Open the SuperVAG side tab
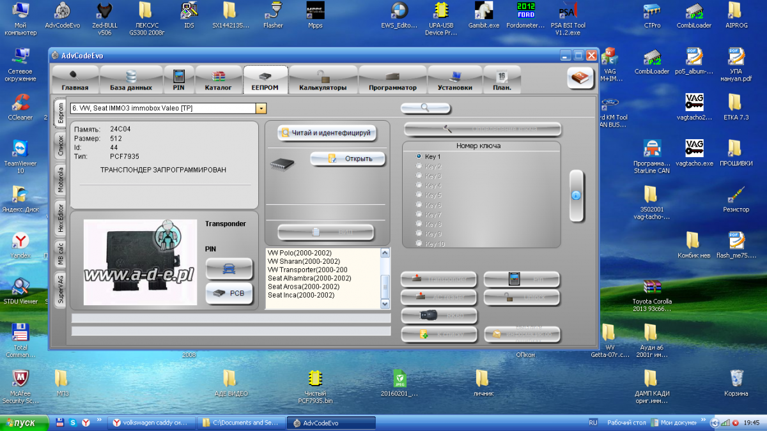 (x=60, y=289)
